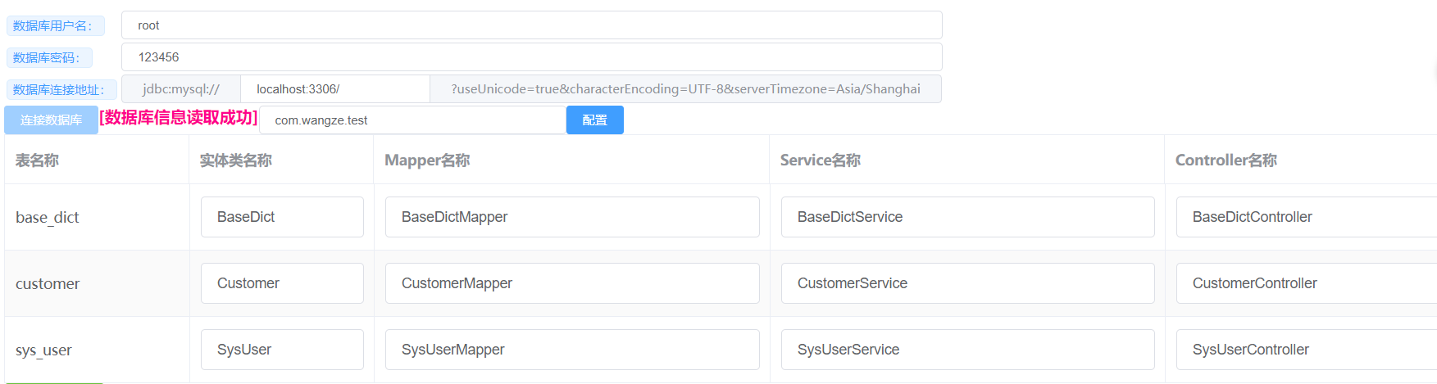Click the 数据库密码 label tag
The height and width of the screenshot is (384, 1437).
click(x=49, y=58)
